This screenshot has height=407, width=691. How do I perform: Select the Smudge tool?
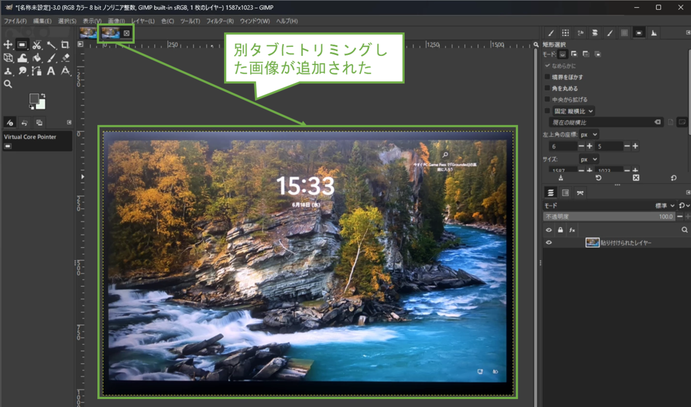(22, 71)
